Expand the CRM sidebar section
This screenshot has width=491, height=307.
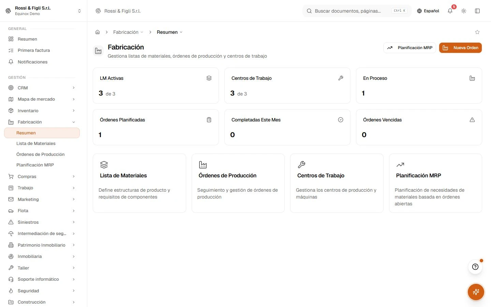coord(42,88)
